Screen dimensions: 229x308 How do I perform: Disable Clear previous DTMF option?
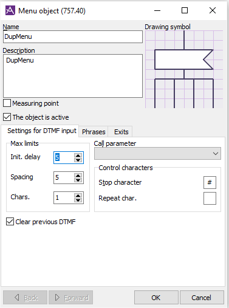click(10, 222)
